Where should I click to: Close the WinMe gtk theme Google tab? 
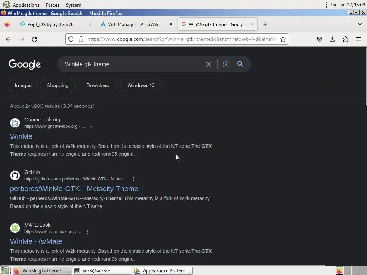click(x=252, y=24)
